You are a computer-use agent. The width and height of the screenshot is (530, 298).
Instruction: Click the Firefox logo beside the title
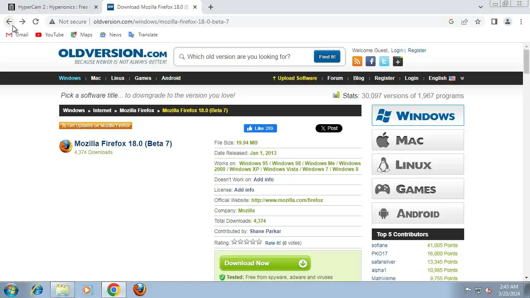coord(66,146)
